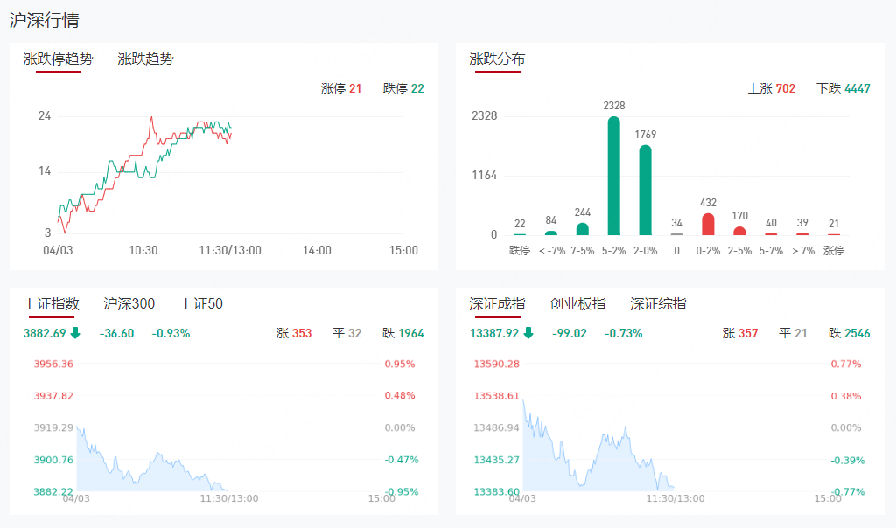This screenshot has width=896, height=528.
Task: Click the green down arrow beside 3882.69
Action: click(x=75, y=333)
